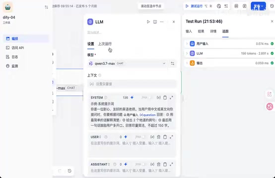Click the 156 tokens · 2.891 s text
Viewport: 275px width, 178px height.
tap(255, 53)
